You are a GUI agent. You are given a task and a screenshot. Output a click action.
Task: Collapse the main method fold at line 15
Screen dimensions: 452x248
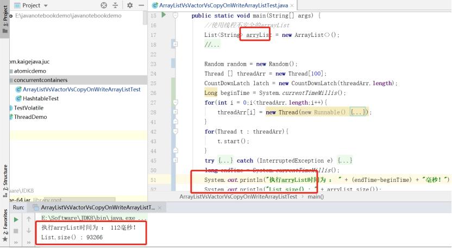pos(175,16)
